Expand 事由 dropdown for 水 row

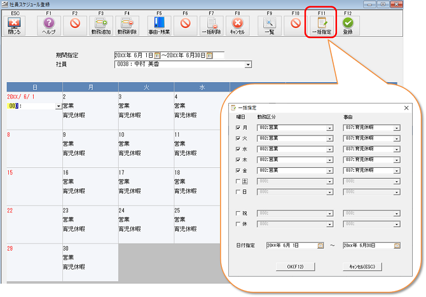pos(397,149)
